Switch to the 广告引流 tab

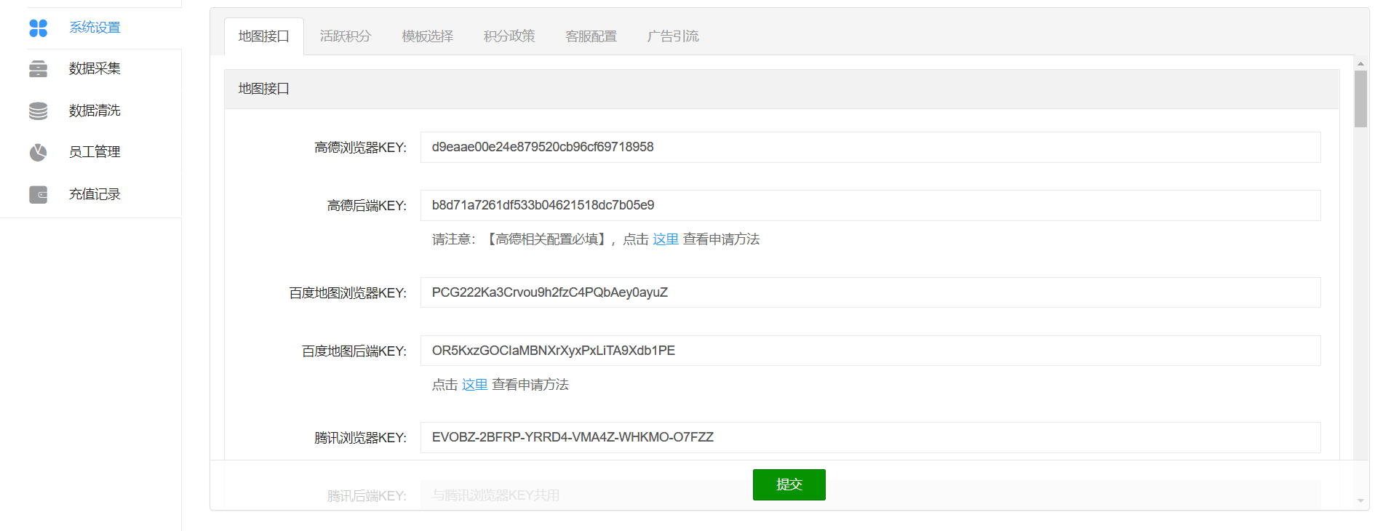click(x=673, y=36)
